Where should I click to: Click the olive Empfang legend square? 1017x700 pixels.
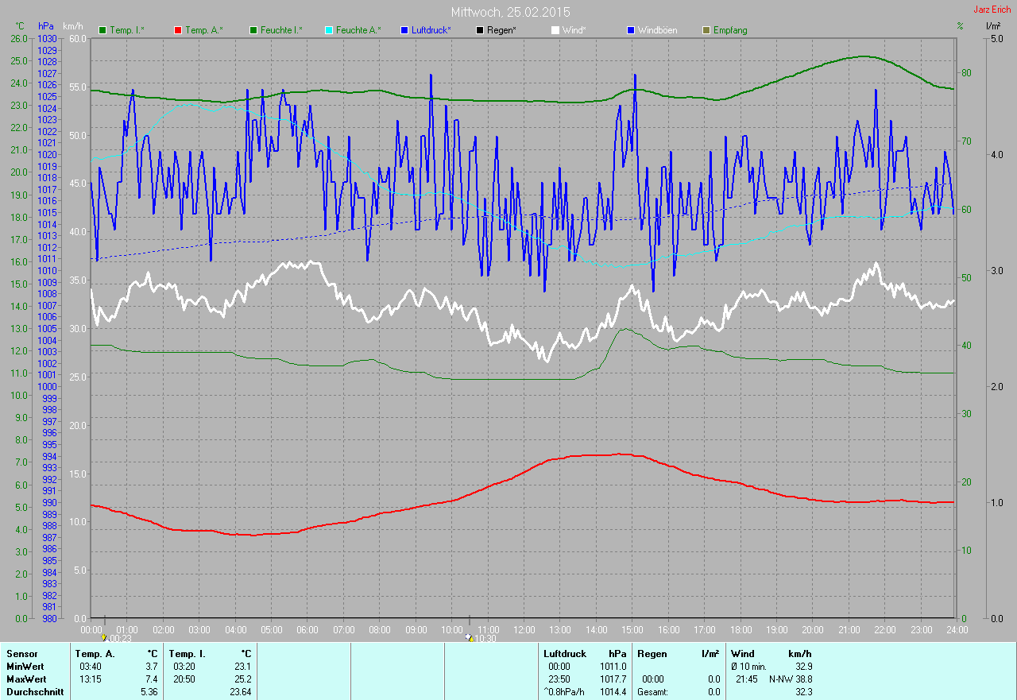click(706, 30)
